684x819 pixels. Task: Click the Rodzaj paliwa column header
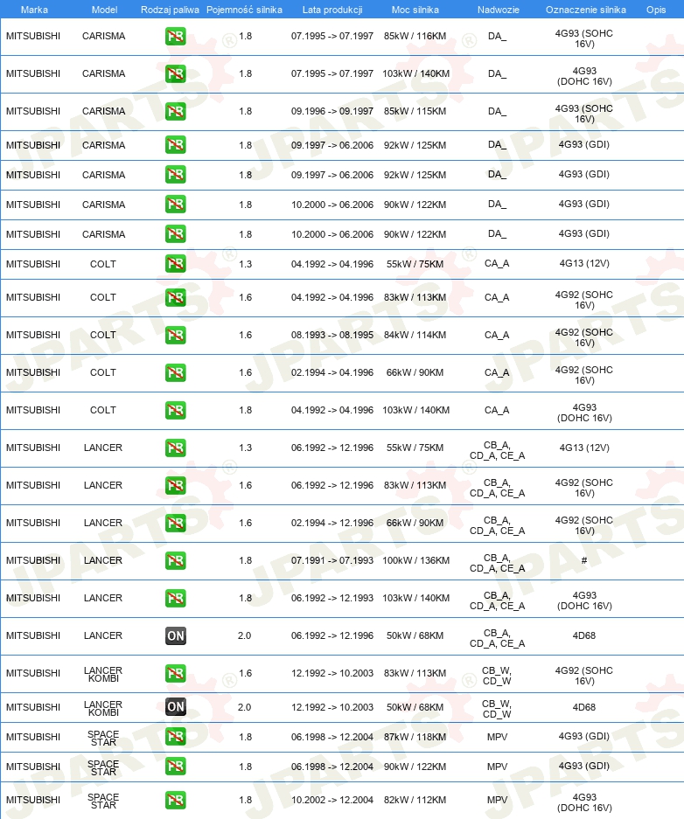pos(170,10)
